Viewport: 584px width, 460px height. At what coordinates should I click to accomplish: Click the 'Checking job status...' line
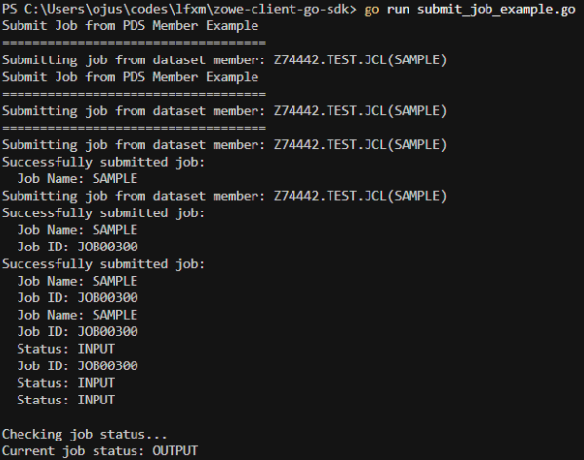[84, 435]
